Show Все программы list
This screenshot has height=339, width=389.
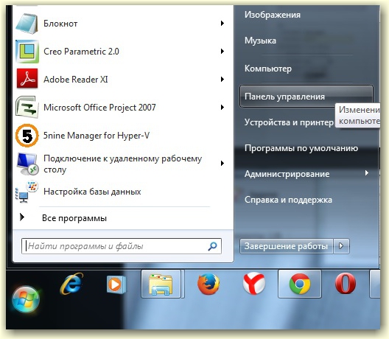coord(74,218)
